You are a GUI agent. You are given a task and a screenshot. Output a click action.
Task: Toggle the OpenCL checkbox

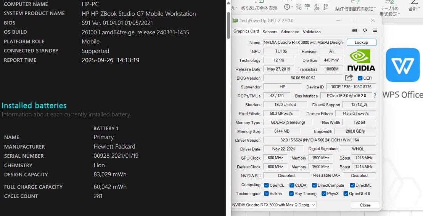(266, 185)
